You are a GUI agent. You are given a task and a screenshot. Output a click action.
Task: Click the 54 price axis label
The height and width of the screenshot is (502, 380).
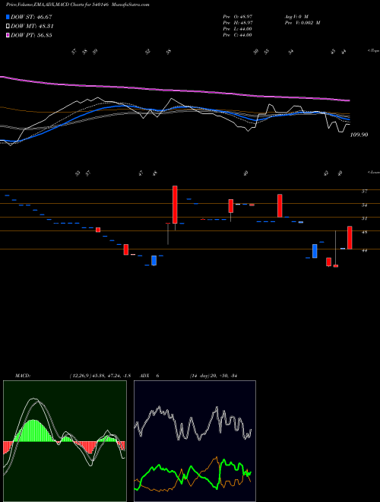coord(364,205)
